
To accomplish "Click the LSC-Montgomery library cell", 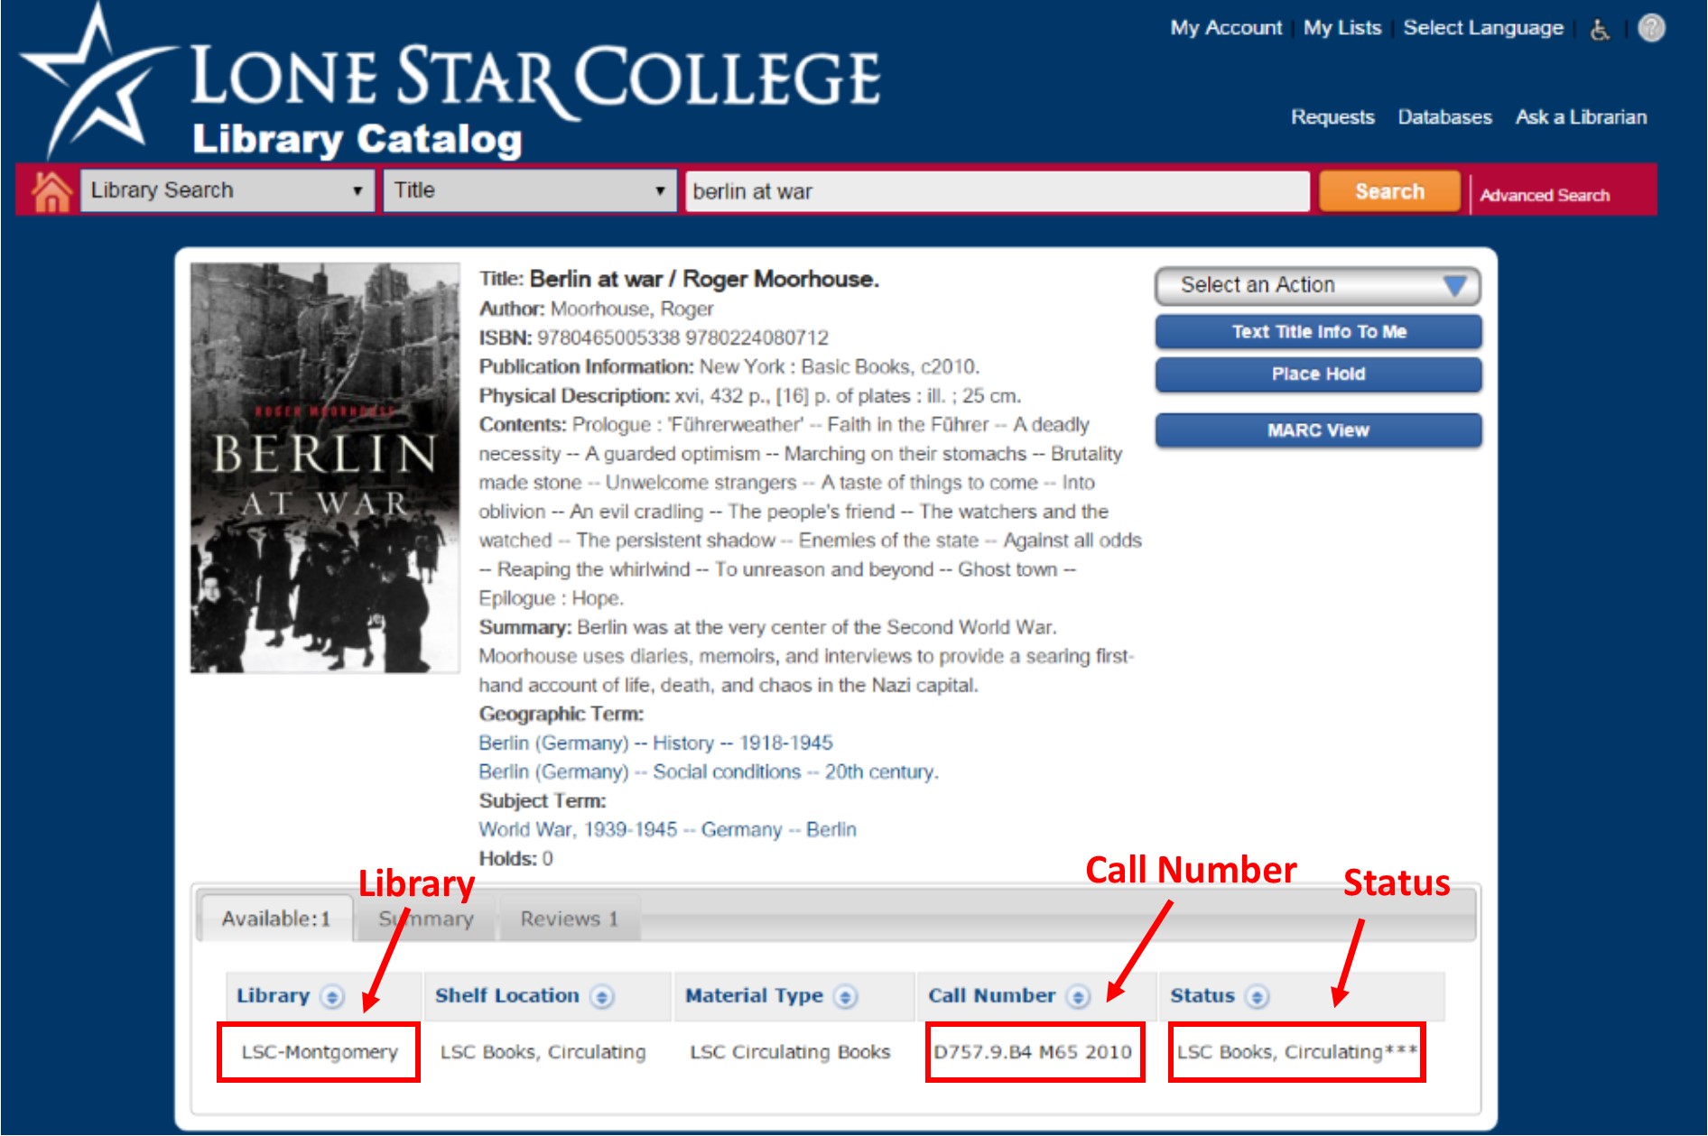I will (320, 1052).
